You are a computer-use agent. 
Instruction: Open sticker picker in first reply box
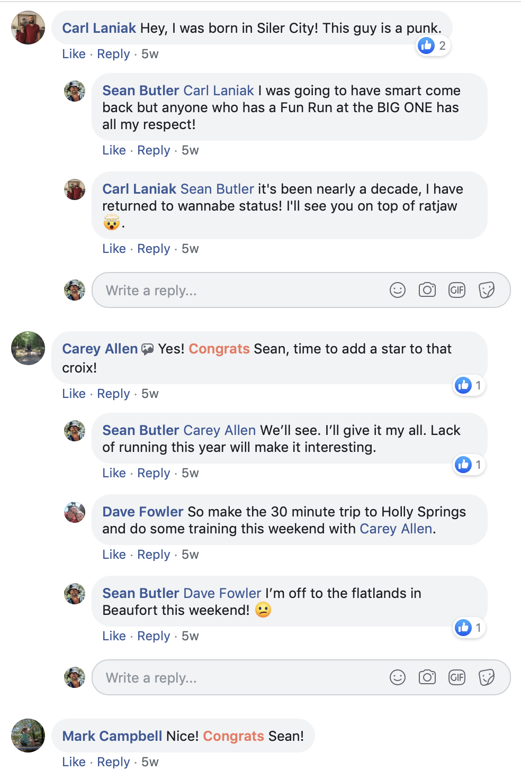(486, 290)
